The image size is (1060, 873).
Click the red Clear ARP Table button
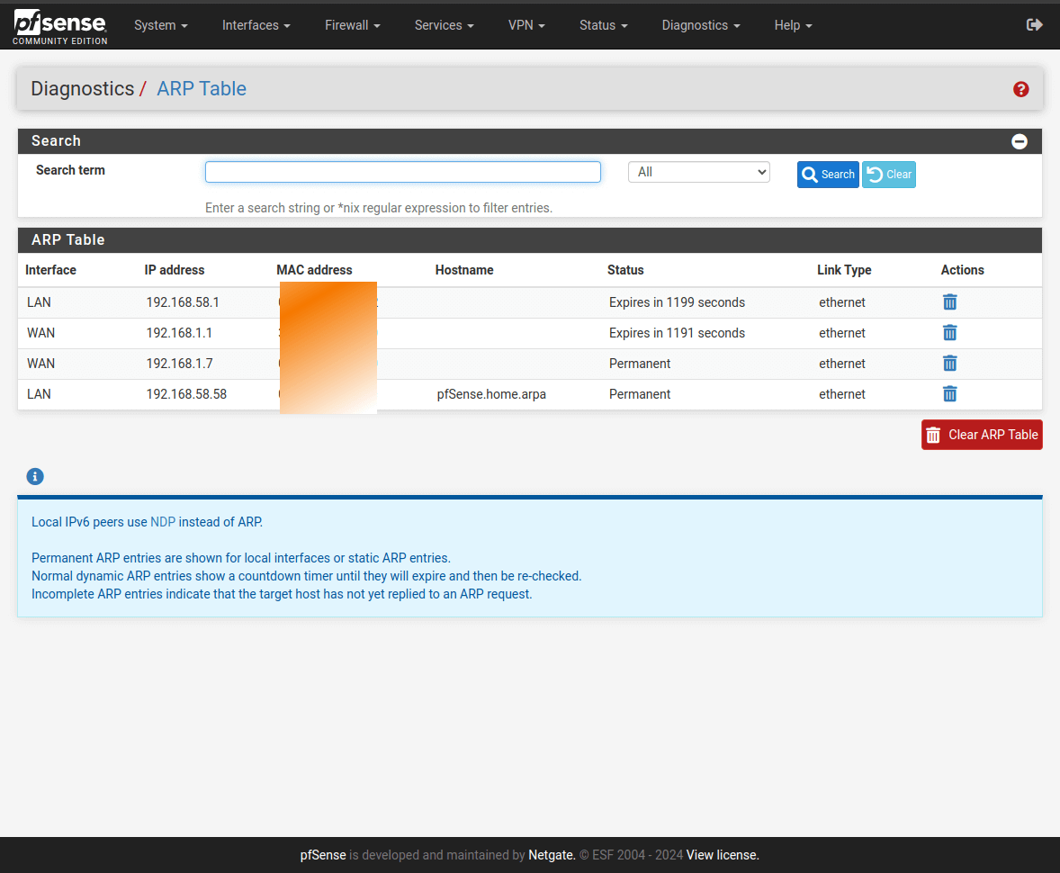(982, 435)
